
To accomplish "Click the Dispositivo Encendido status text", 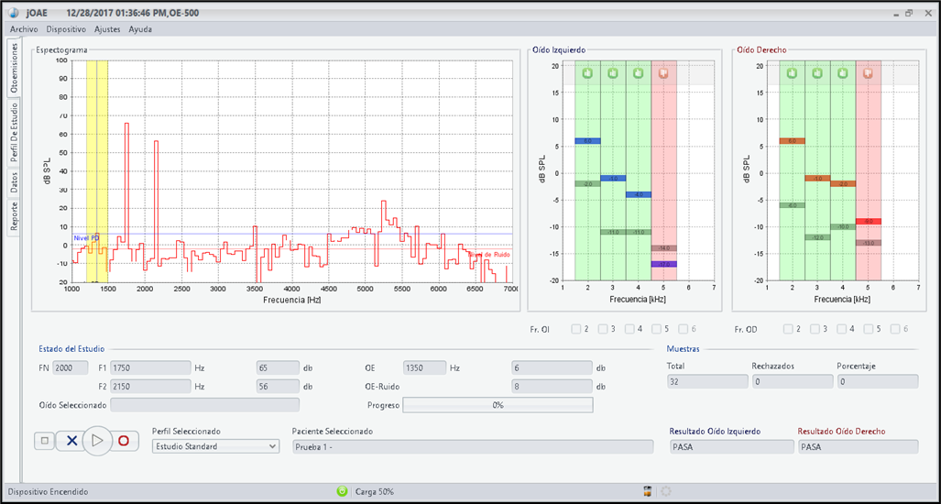I will 48,491.
